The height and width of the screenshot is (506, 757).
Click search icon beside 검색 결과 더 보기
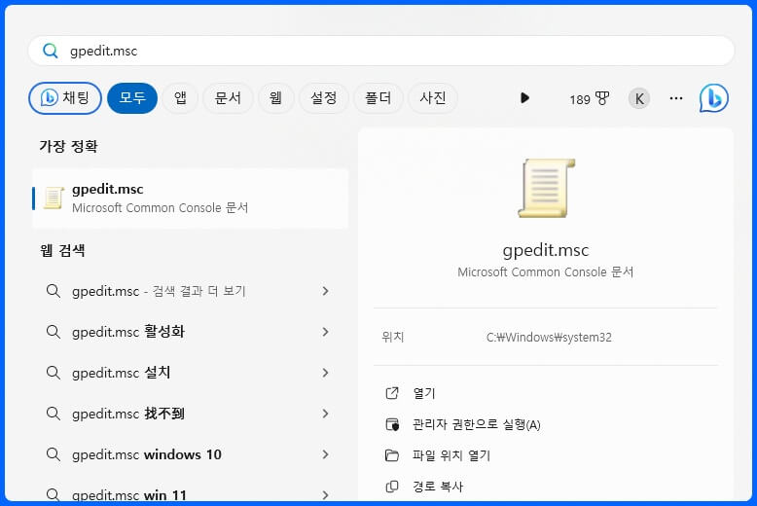(54, 291)
